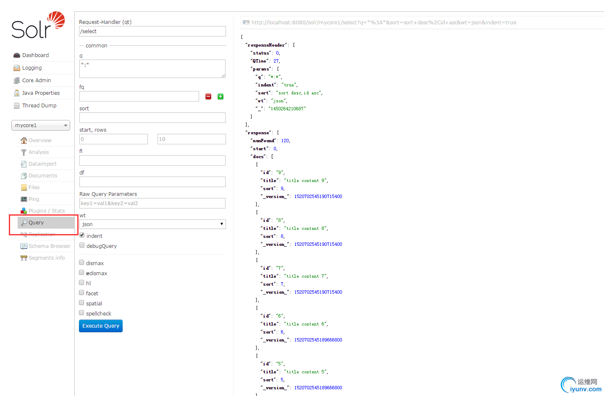Click the Solr logo

(x=38, y=25)
